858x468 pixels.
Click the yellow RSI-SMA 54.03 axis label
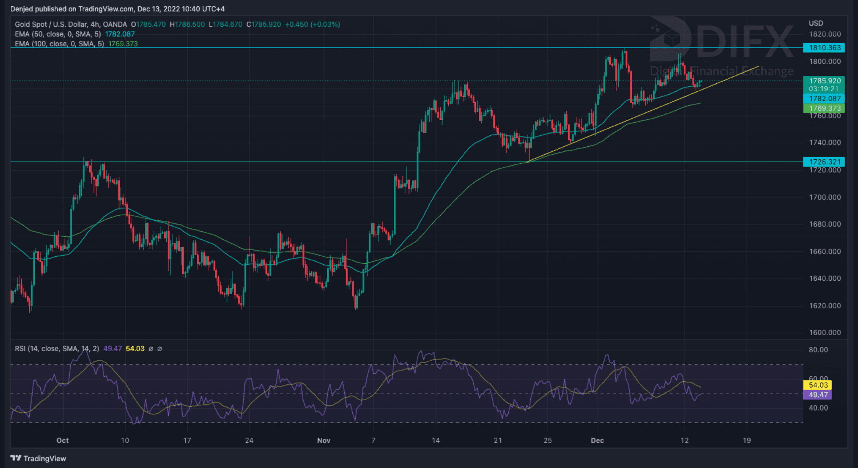818,385
